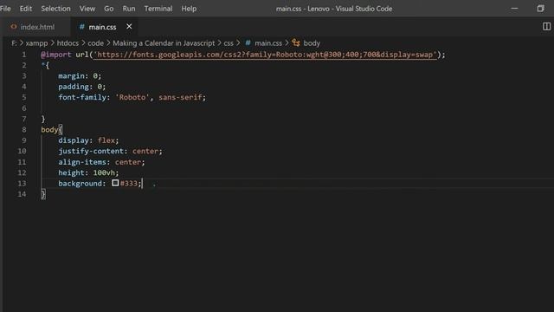This screenshot has height=312, width=554.
Task: Restore down the VS Code window
Action: [540, 9]
